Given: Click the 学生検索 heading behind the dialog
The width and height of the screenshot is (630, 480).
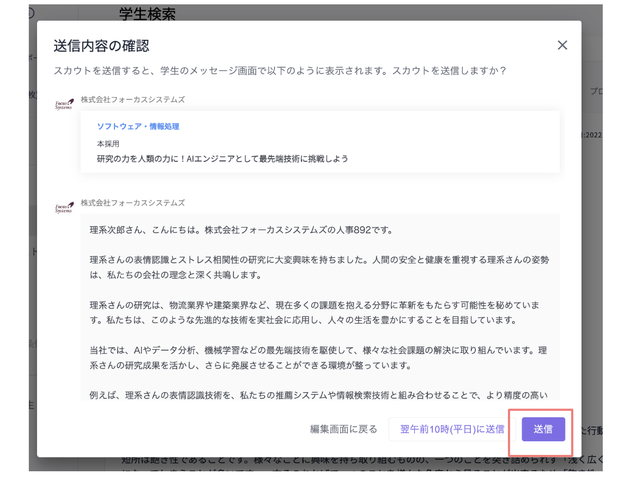Looking at the screenshot, I should click(147, 14).
